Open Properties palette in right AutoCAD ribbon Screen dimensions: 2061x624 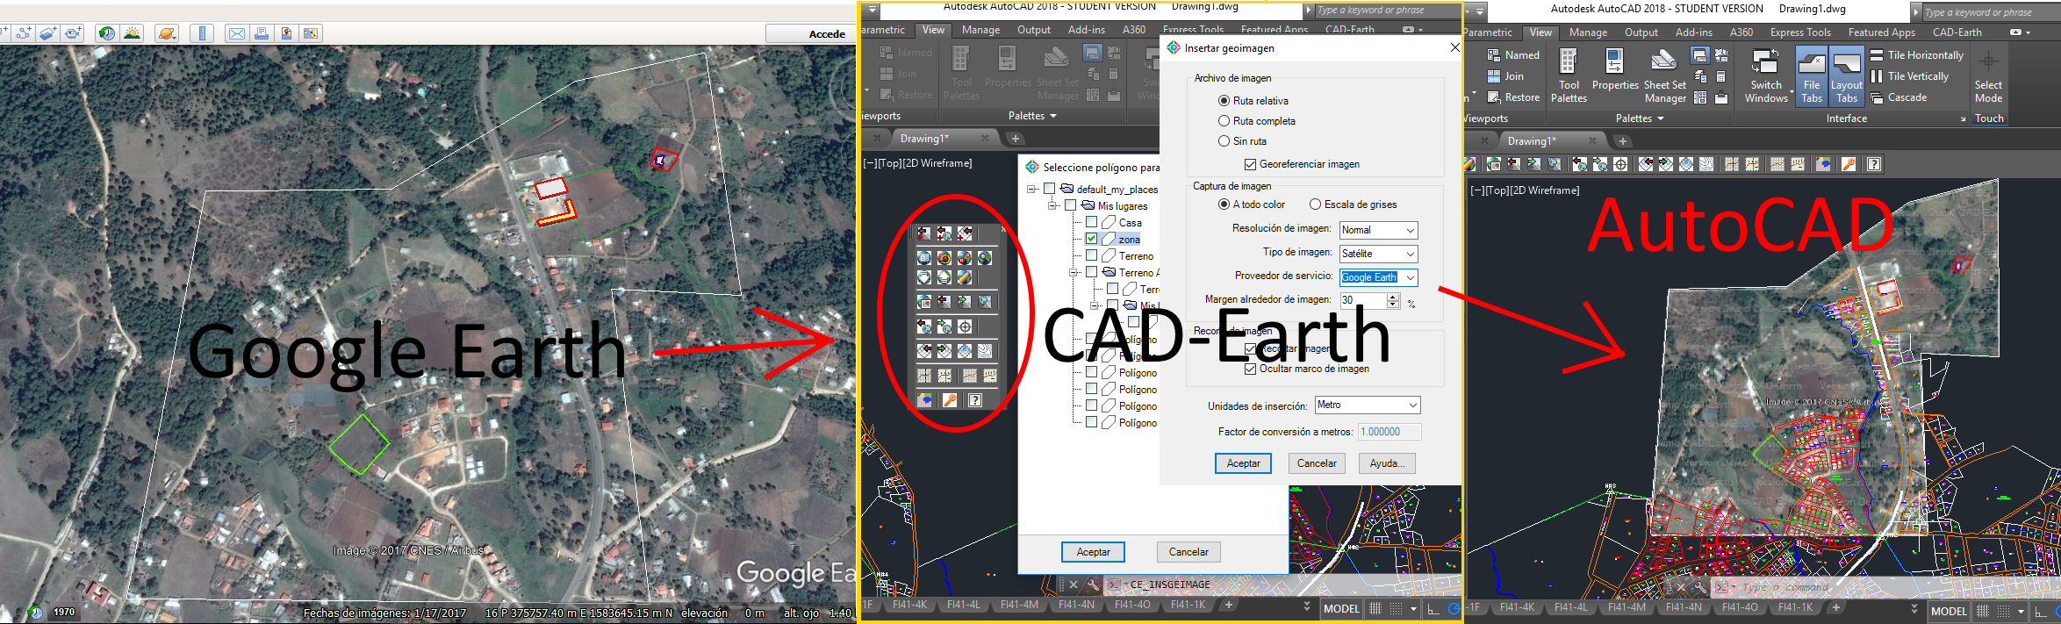[x=1615, y=70]
